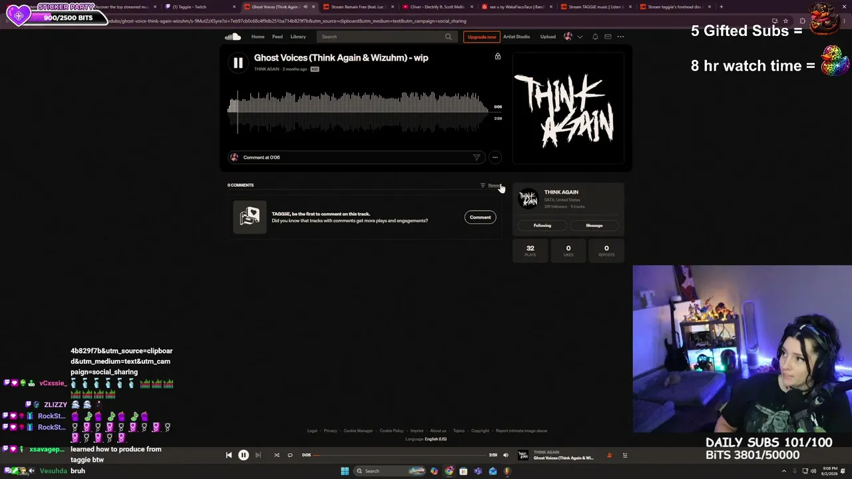Toggle shuffle in player bar

(x=277, y=455)
